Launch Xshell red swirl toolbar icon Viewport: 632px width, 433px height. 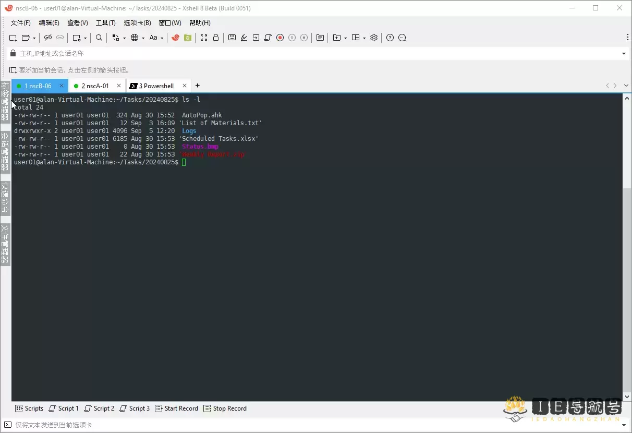click(175, 38)
